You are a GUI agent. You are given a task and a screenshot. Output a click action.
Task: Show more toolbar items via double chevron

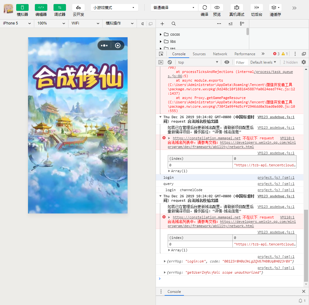click(294, 8)
